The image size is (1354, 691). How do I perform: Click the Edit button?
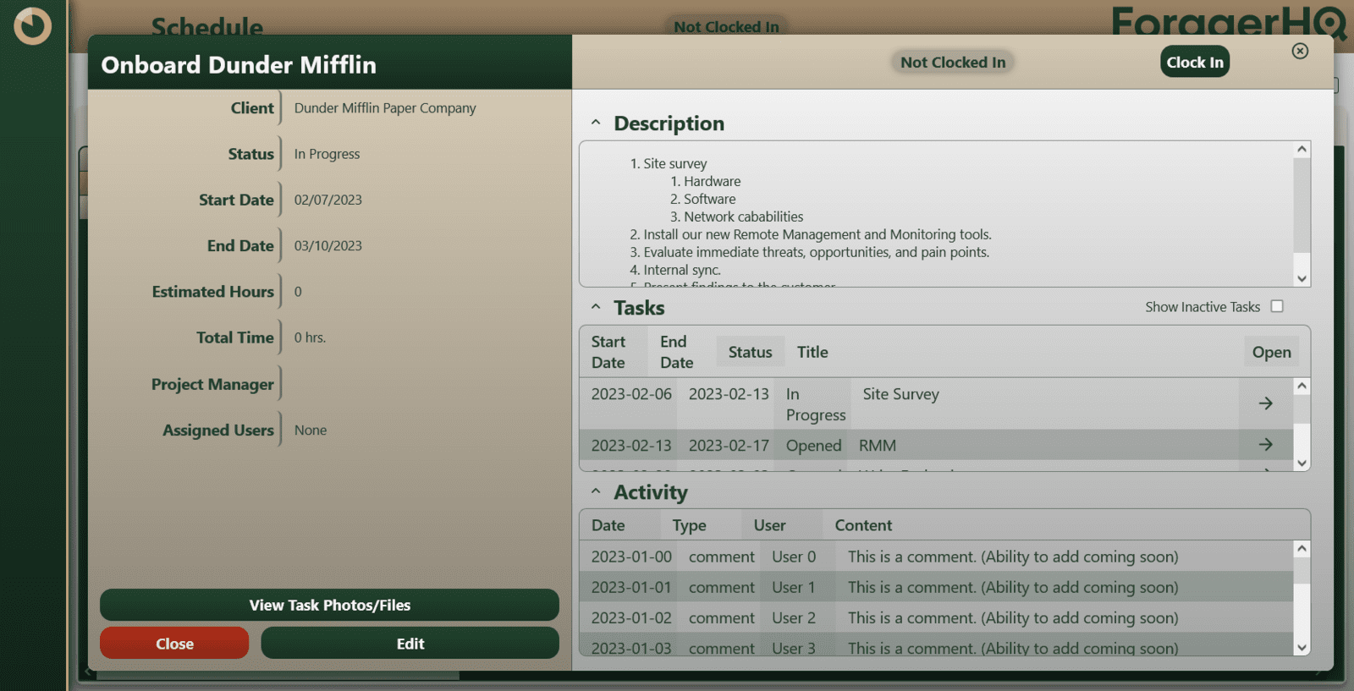pyautogui.click(x=410, y=644)
